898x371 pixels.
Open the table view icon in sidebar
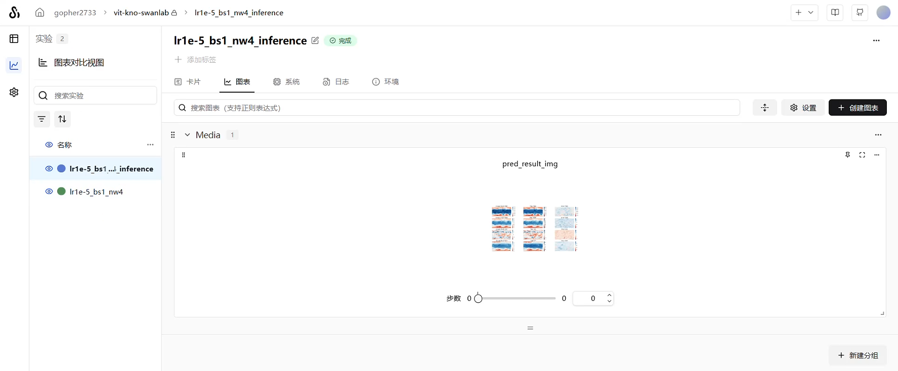(x=14, y=39)
